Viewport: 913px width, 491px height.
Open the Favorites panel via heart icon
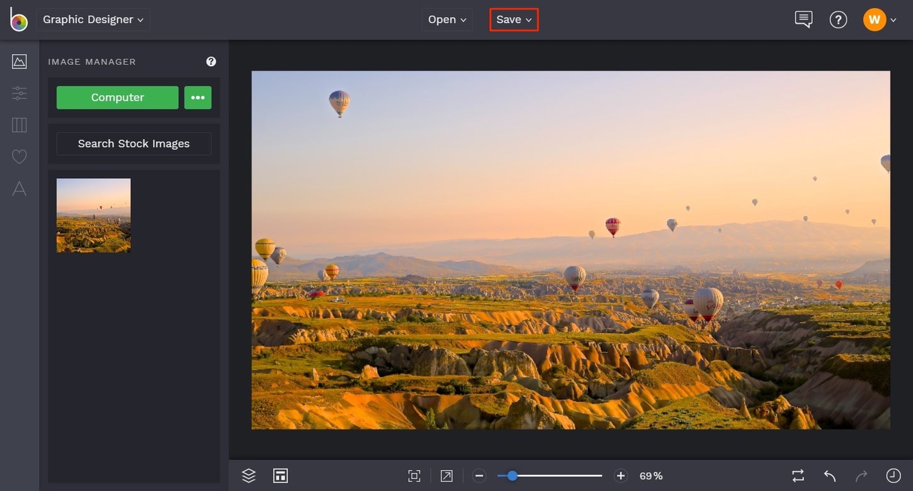coord(19,156)
